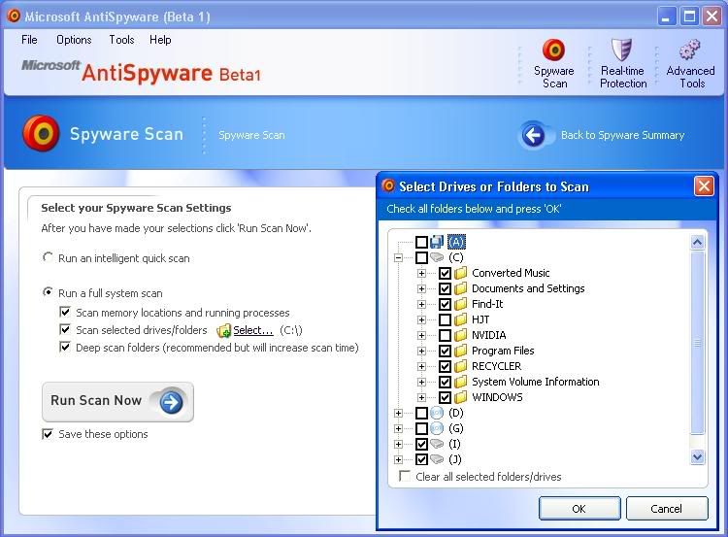Check the (A) drive checkbox

421,242
